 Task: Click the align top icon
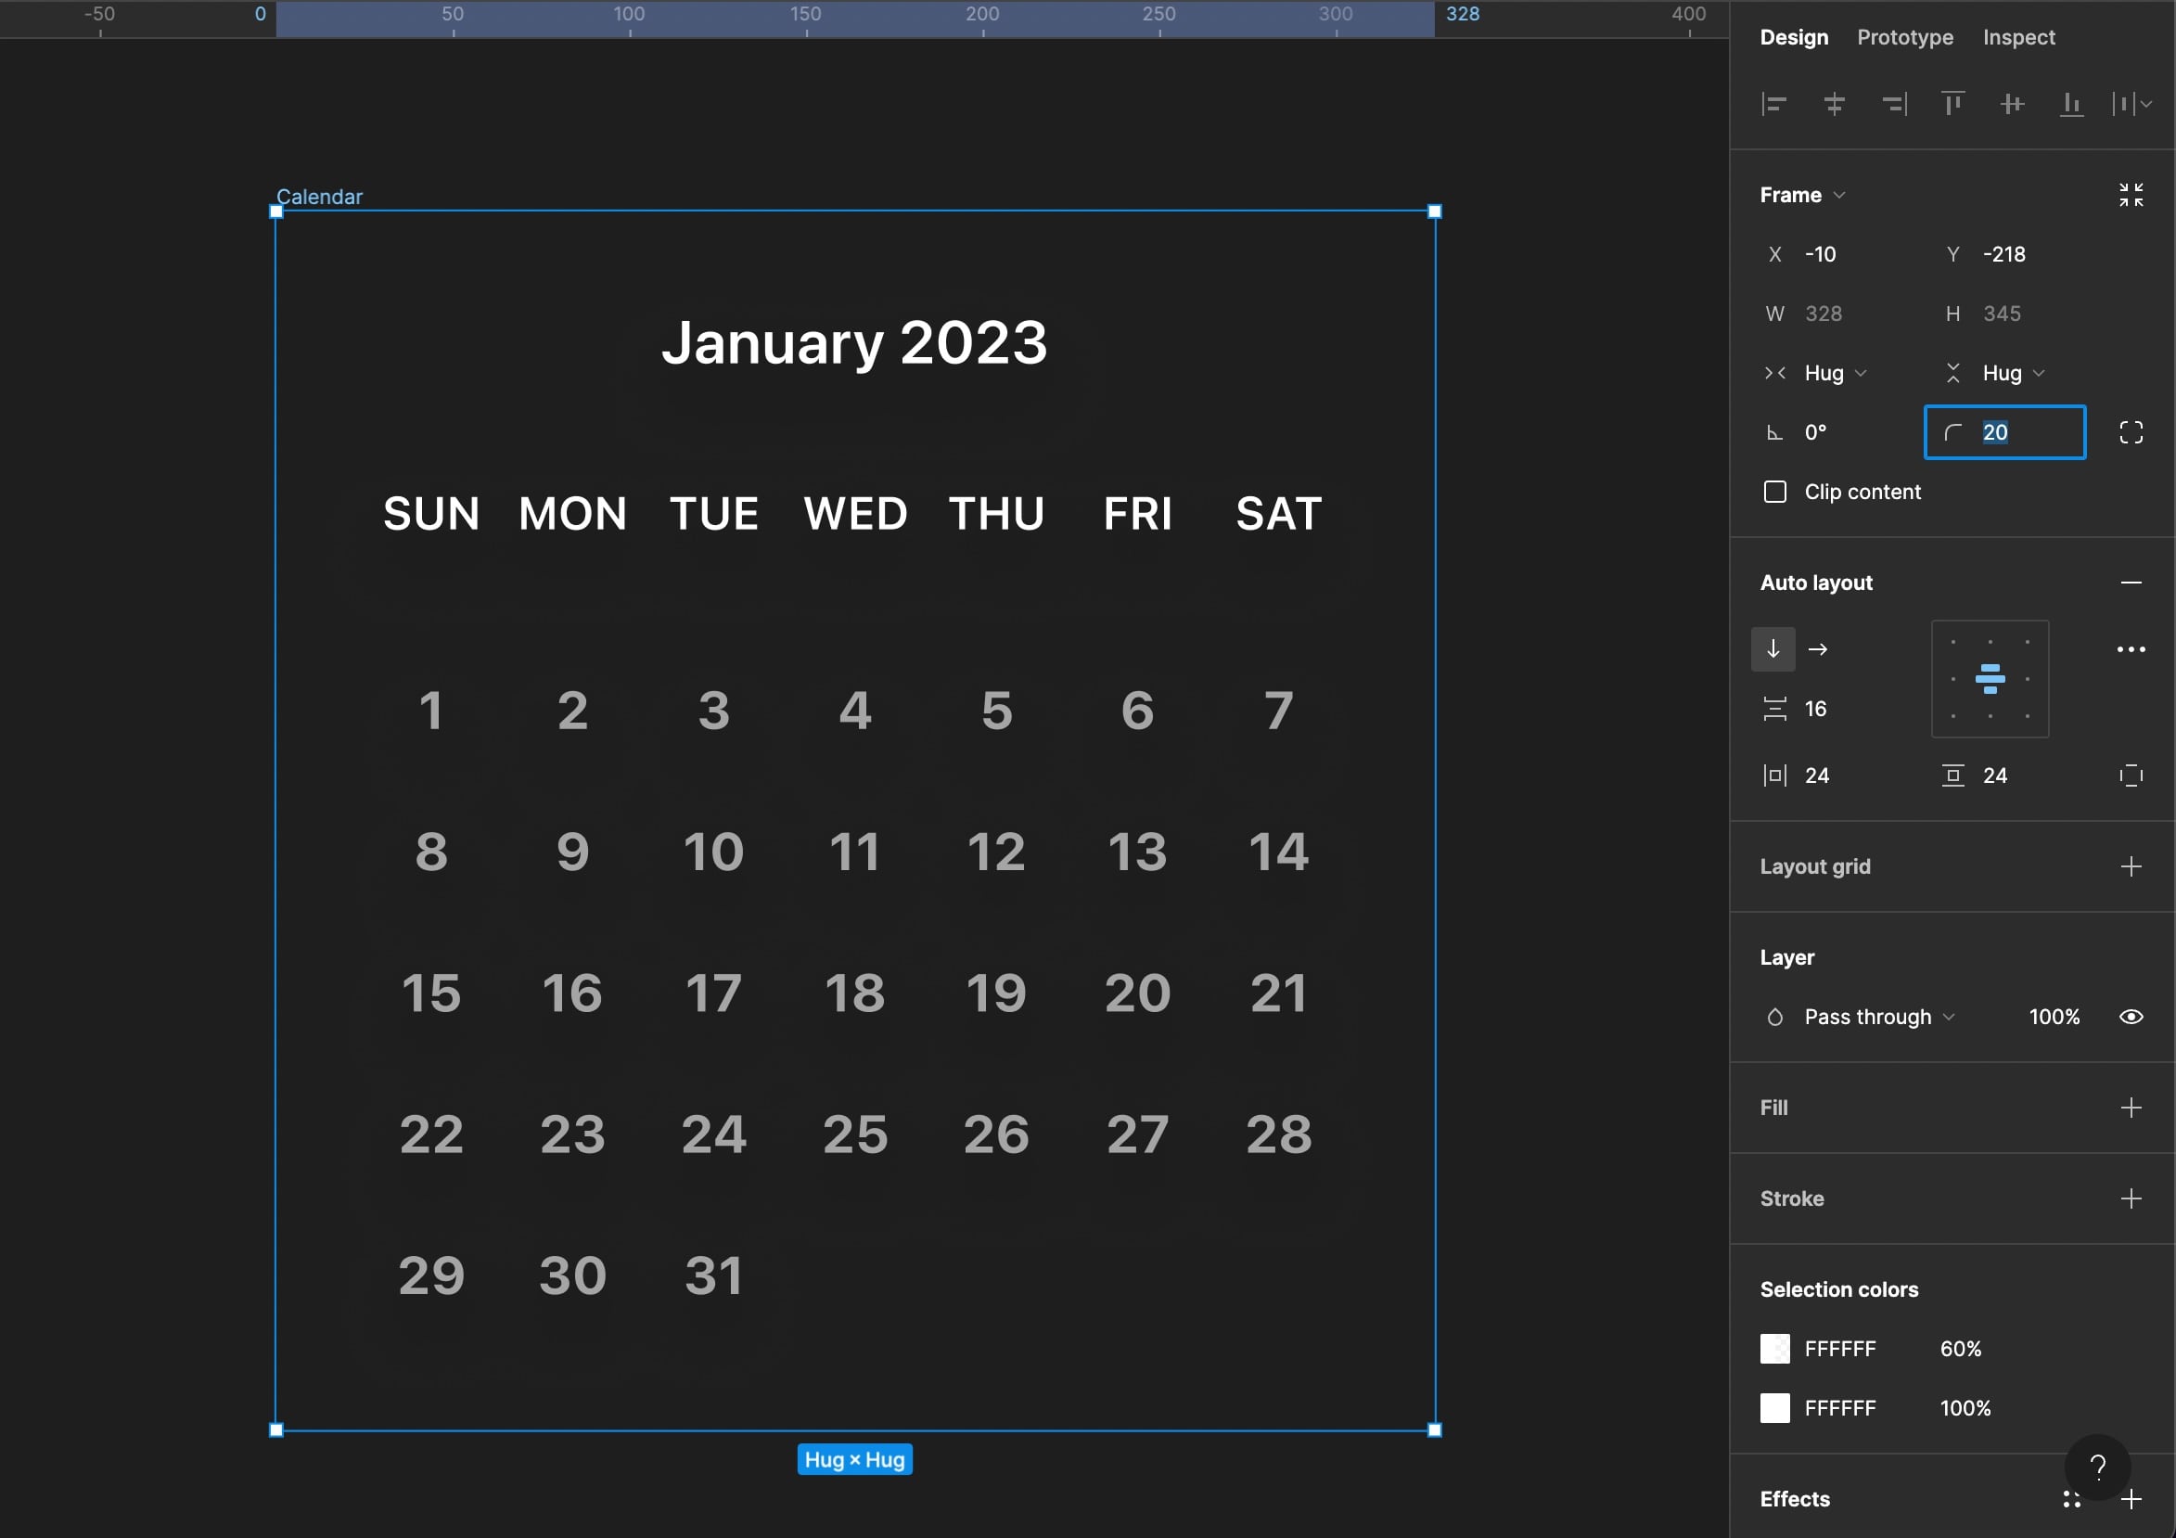(x=1952, y=104)
